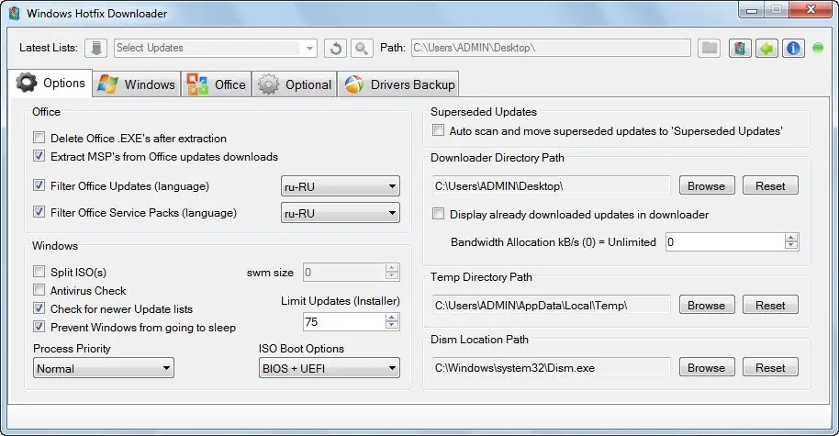Decrease Bandwidth Allocation with down arrow

click(x=791, y=246)
